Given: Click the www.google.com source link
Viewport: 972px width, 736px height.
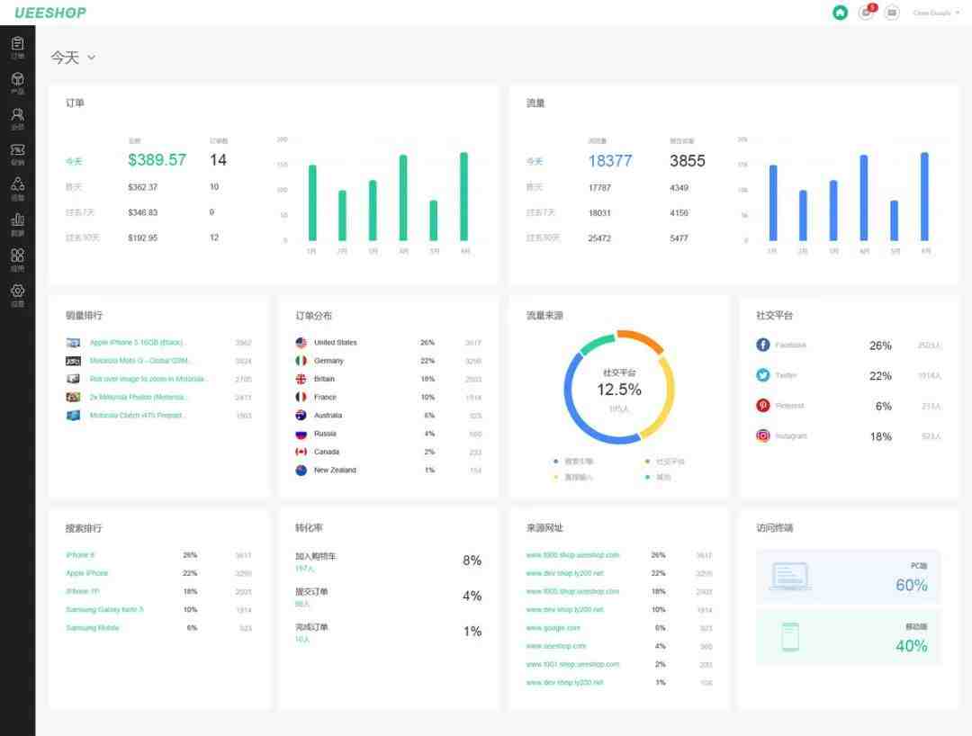Looking at the screenshot, I should tap(553, 628).
